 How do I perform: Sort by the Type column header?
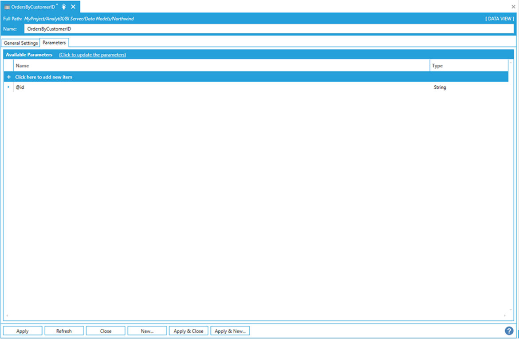[x=468, y=66]
